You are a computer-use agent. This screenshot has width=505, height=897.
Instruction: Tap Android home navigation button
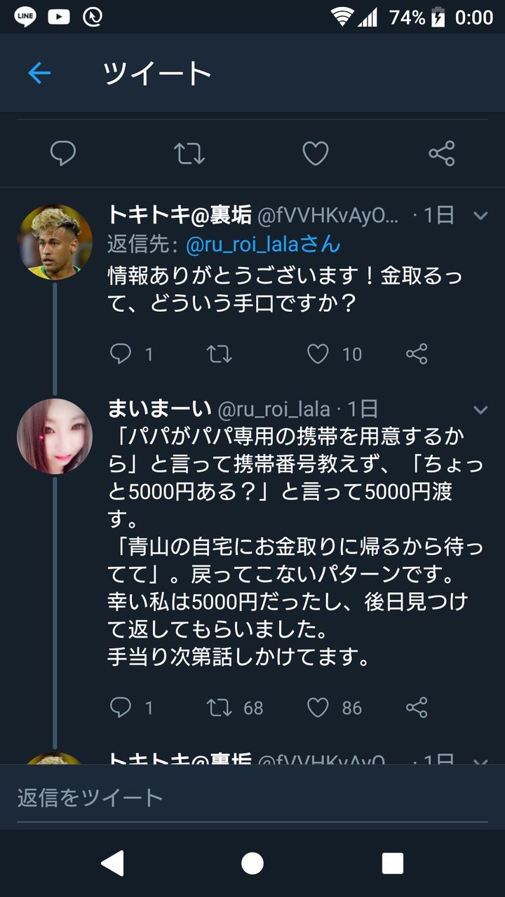(x=252, y=863)
